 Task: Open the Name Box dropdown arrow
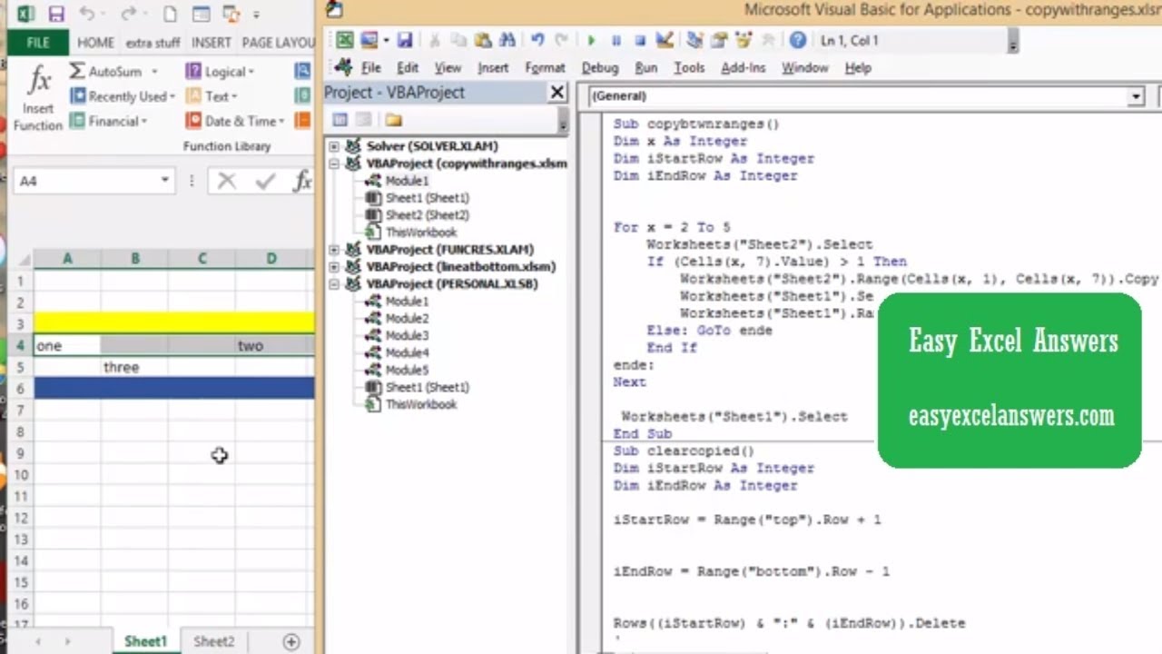[x=164, y=181]
